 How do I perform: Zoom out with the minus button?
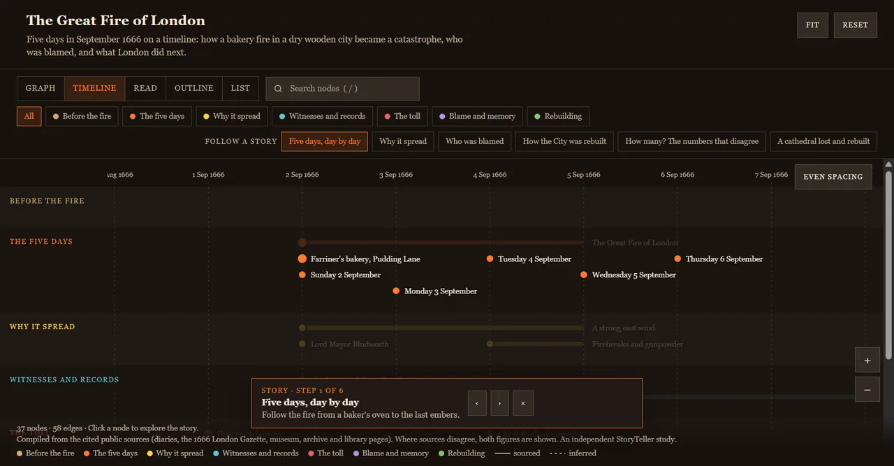point(867,390)
